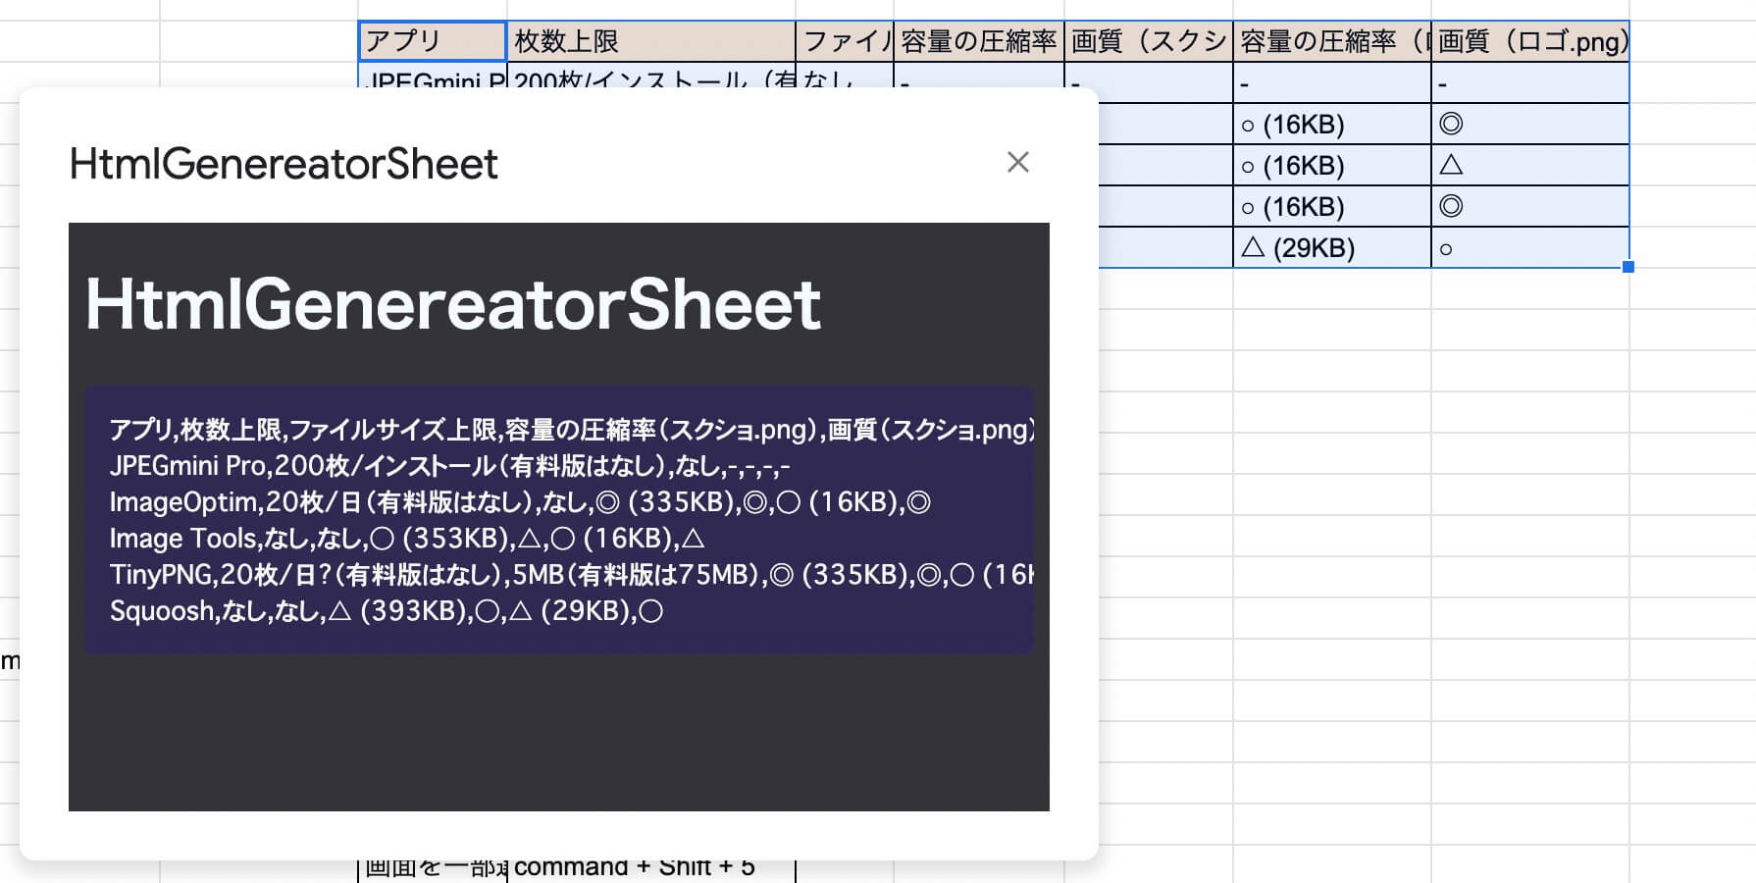Click the ◎ cell beside ○ (16KB)
1756x883 pixels.
[1452, 125]
